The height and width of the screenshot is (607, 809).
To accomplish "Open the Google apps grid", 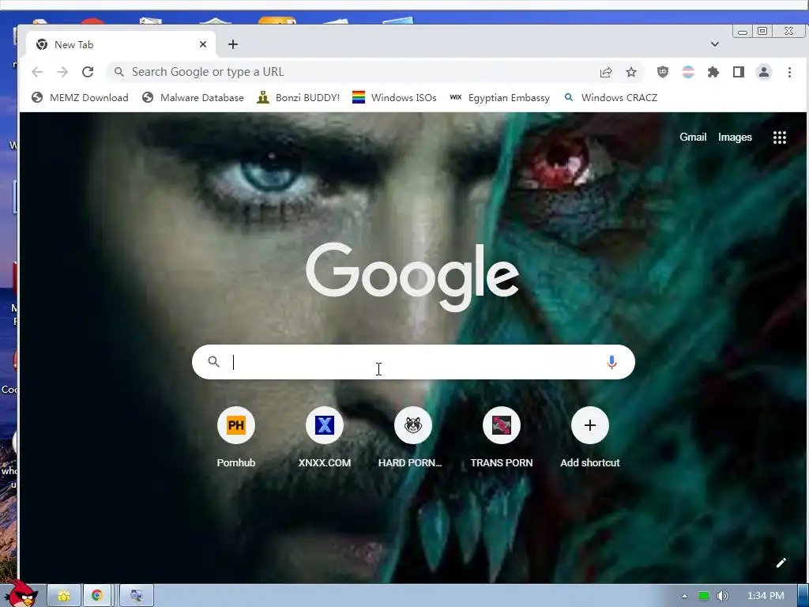I will pos(780,138).
